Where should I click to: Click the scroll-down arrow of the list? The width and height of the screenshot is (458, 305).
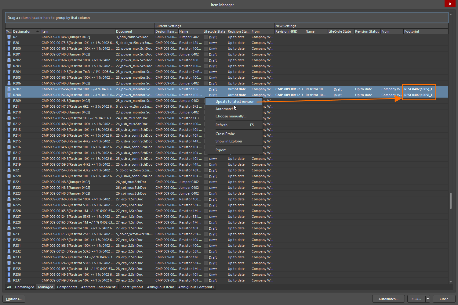click(x=451, y=282)
